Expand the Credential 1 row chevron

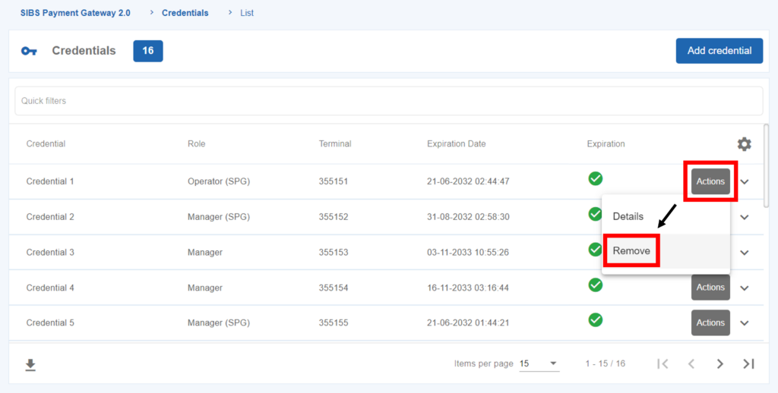click(x=745, y=182)
